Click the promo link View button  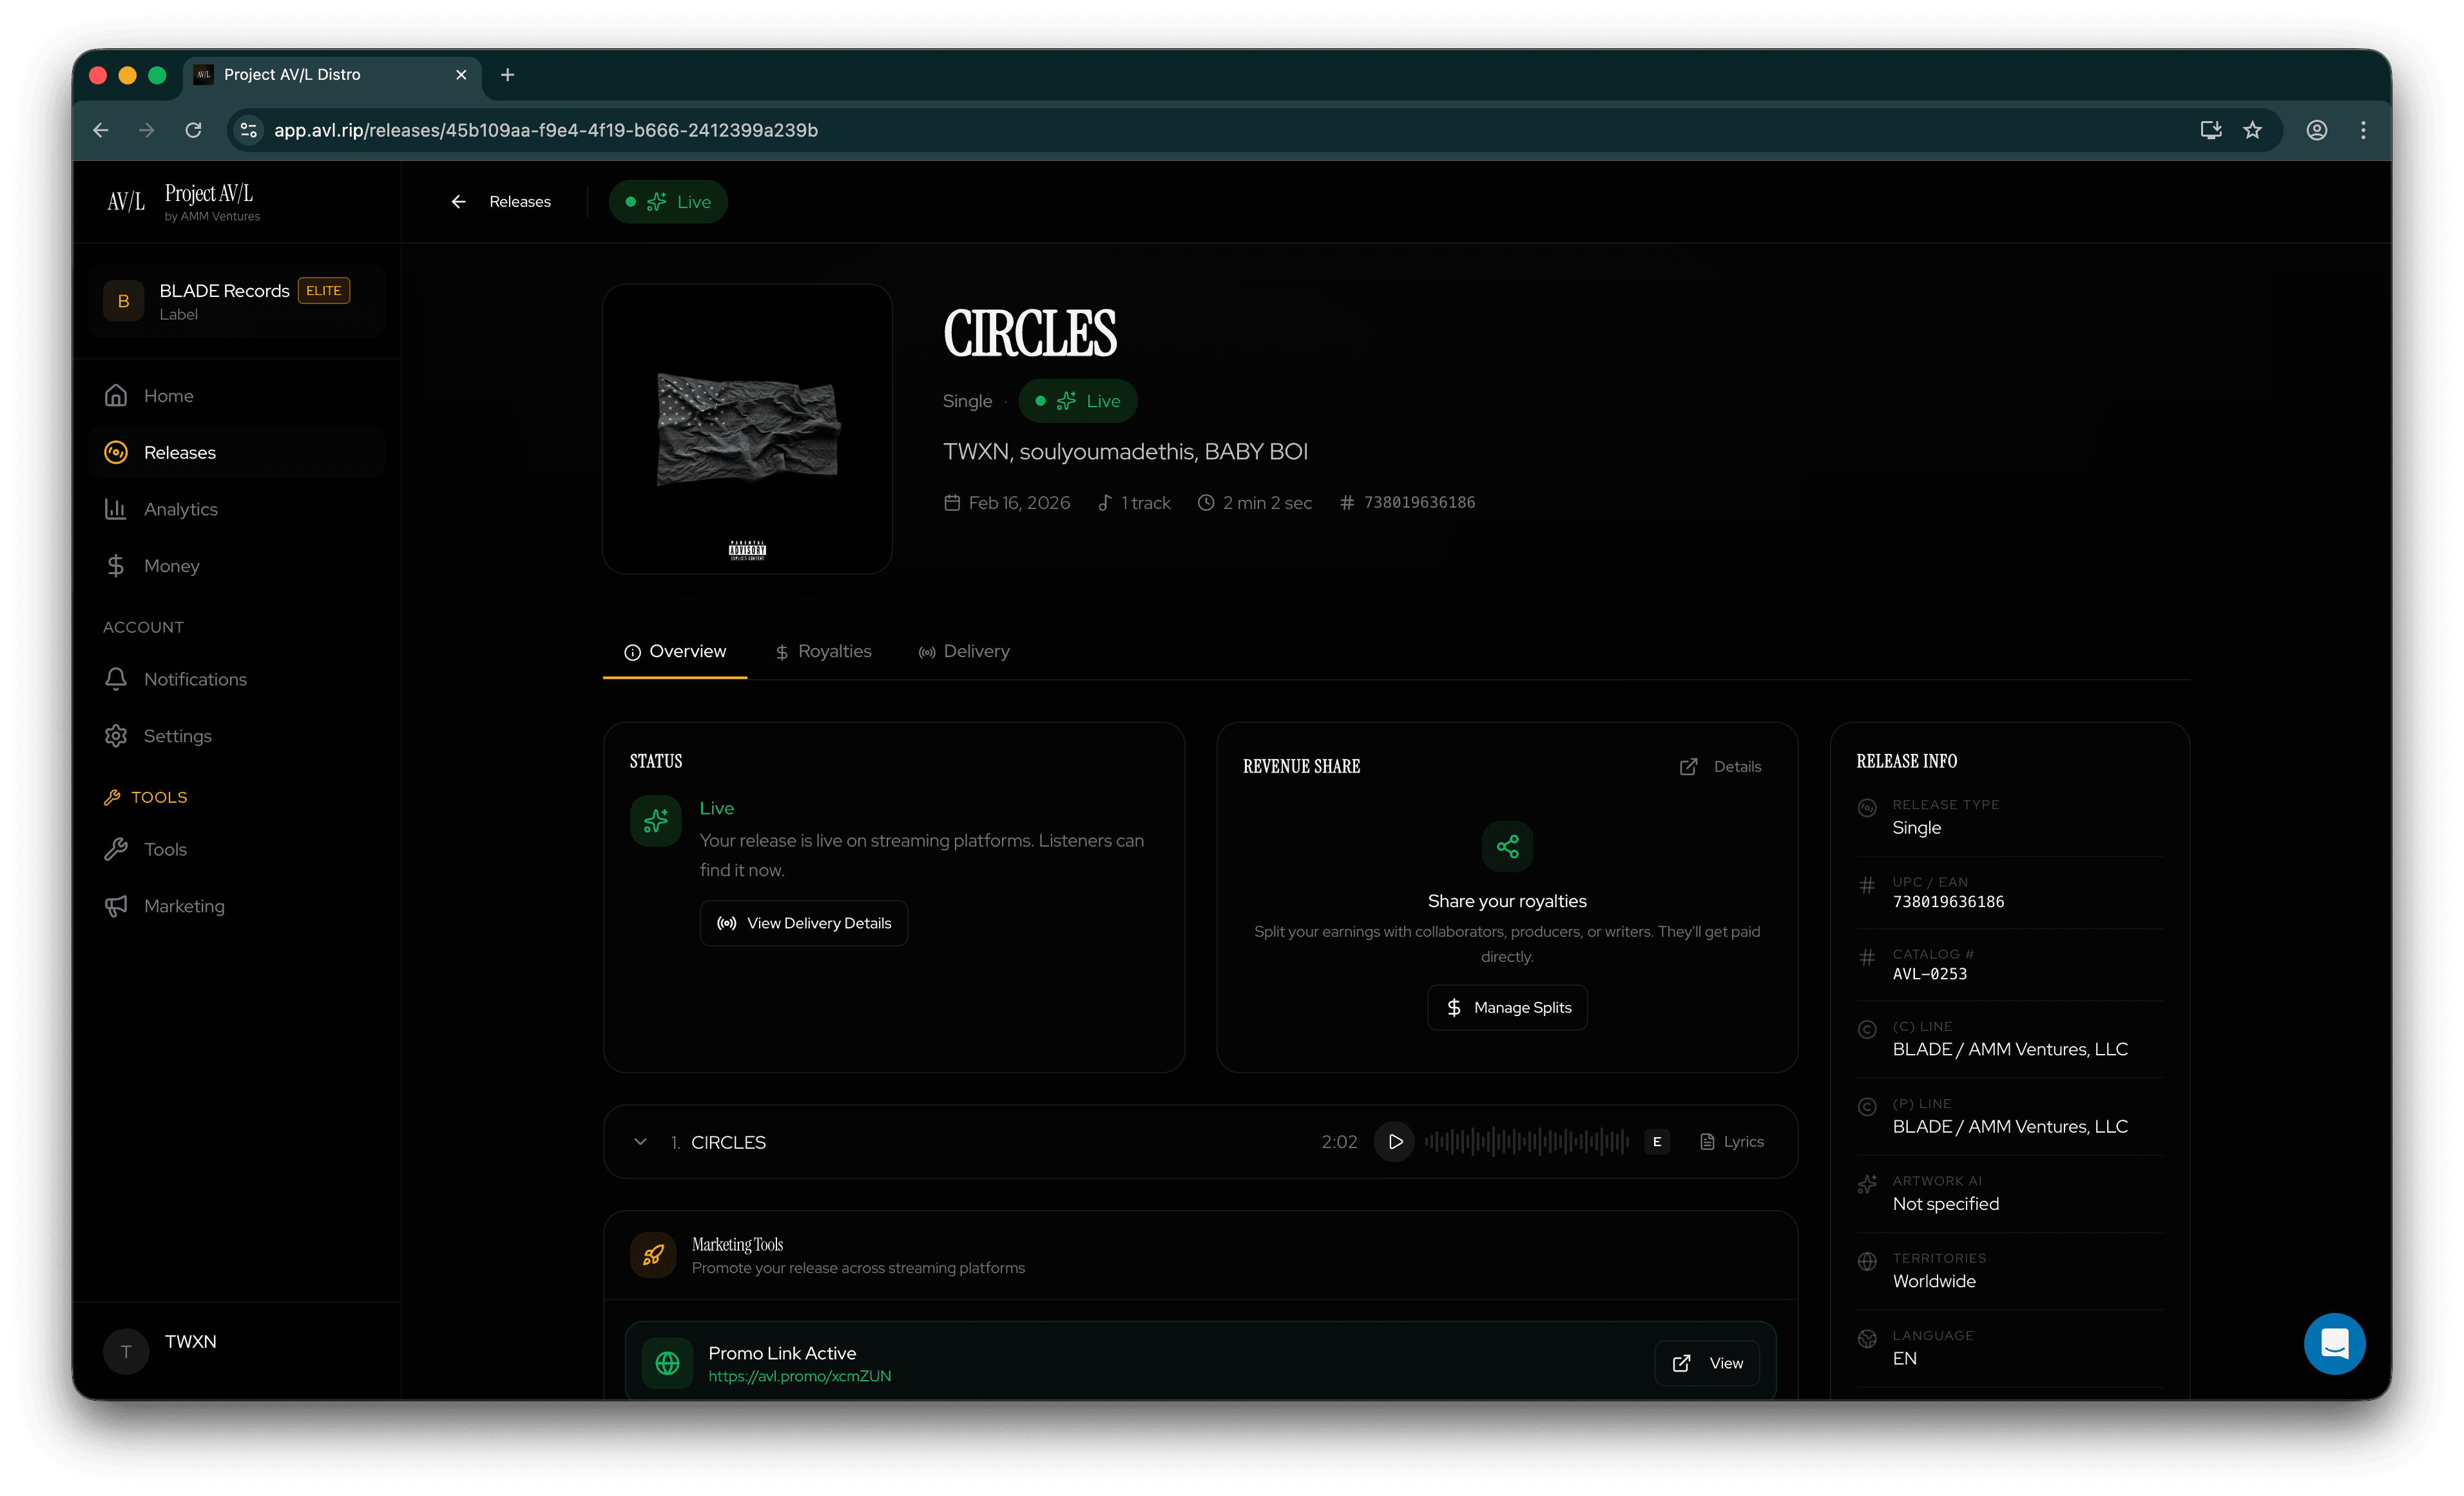pyautogui.click(x=1707, y=1364)
